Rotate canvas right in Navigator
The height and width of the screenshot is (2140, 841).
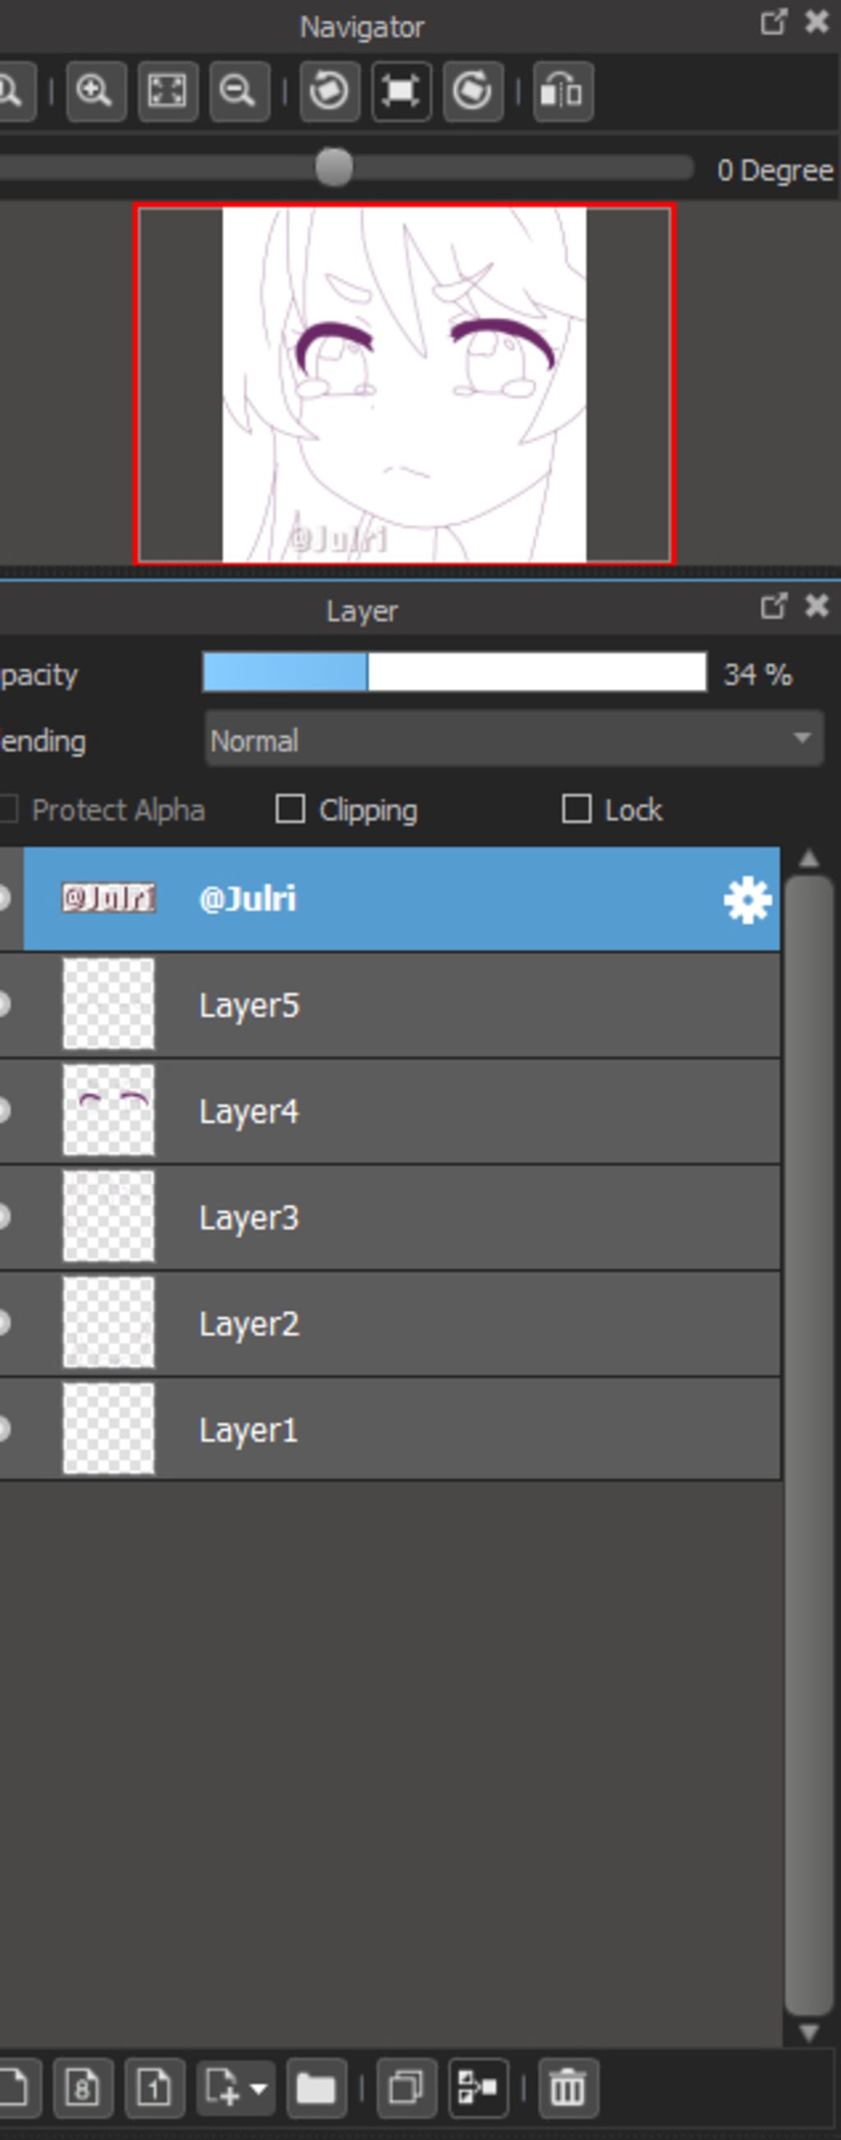pos(473,90)
